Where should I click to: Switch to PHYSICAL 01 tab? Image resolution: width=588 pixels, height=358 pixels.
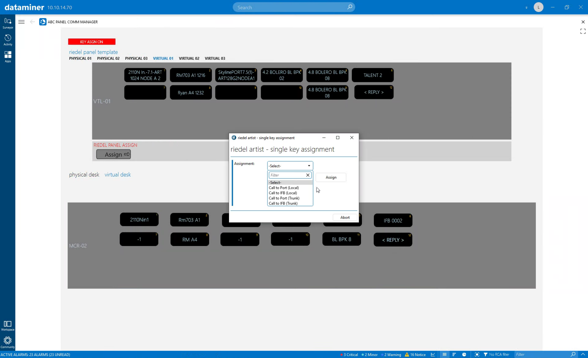80,58
